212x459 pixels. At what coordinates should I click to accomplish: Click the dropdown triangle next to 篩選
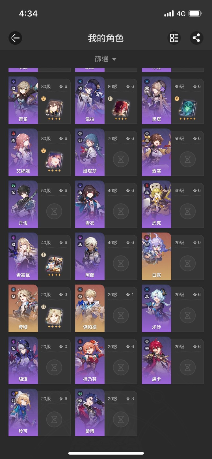(114, 59)
